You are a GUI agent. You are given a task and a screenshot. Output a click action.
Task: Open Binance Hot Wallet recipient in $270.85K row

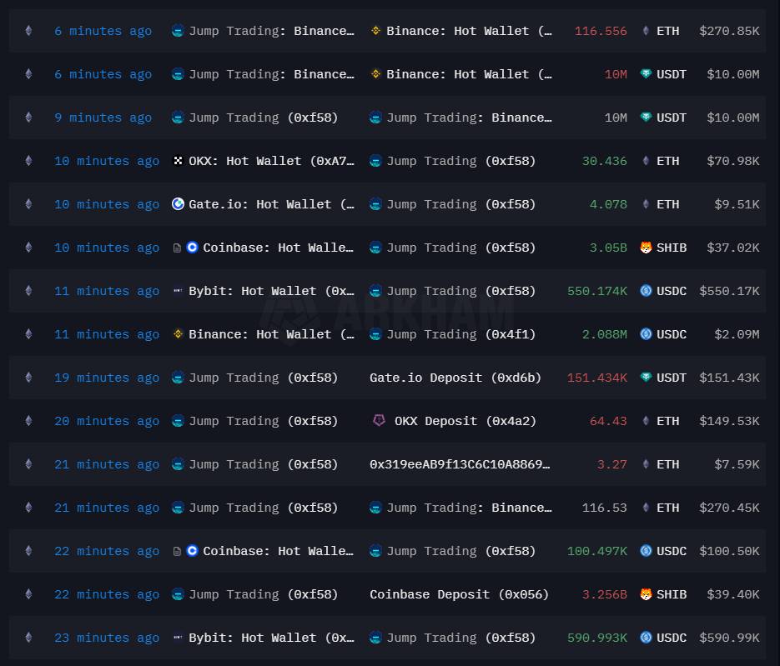tap(469, 31)
